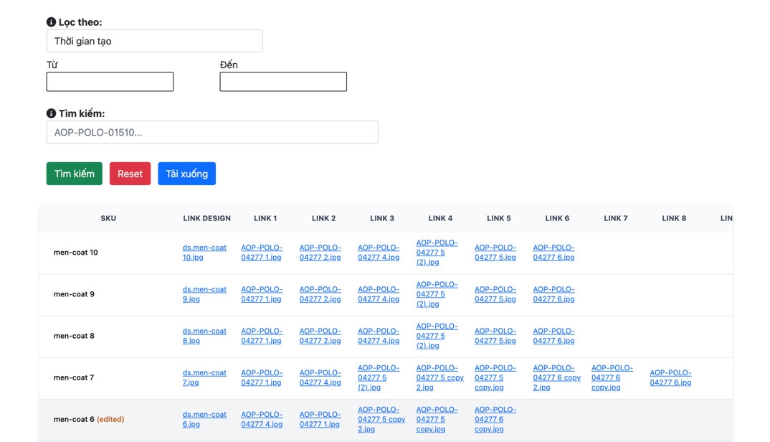Open Link 2 of men-coat 9 row
Screen dimensions: 770x442
[x=320, y=294]
